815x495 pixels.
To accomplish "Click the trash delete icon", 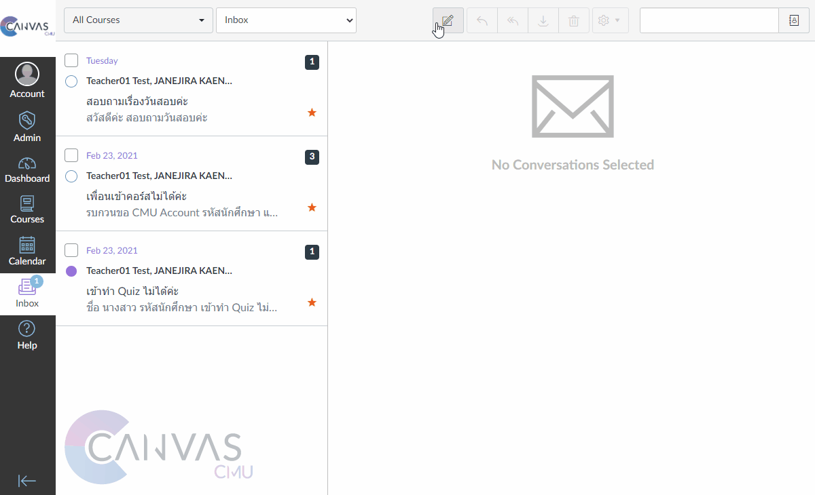I will (574, 20).
